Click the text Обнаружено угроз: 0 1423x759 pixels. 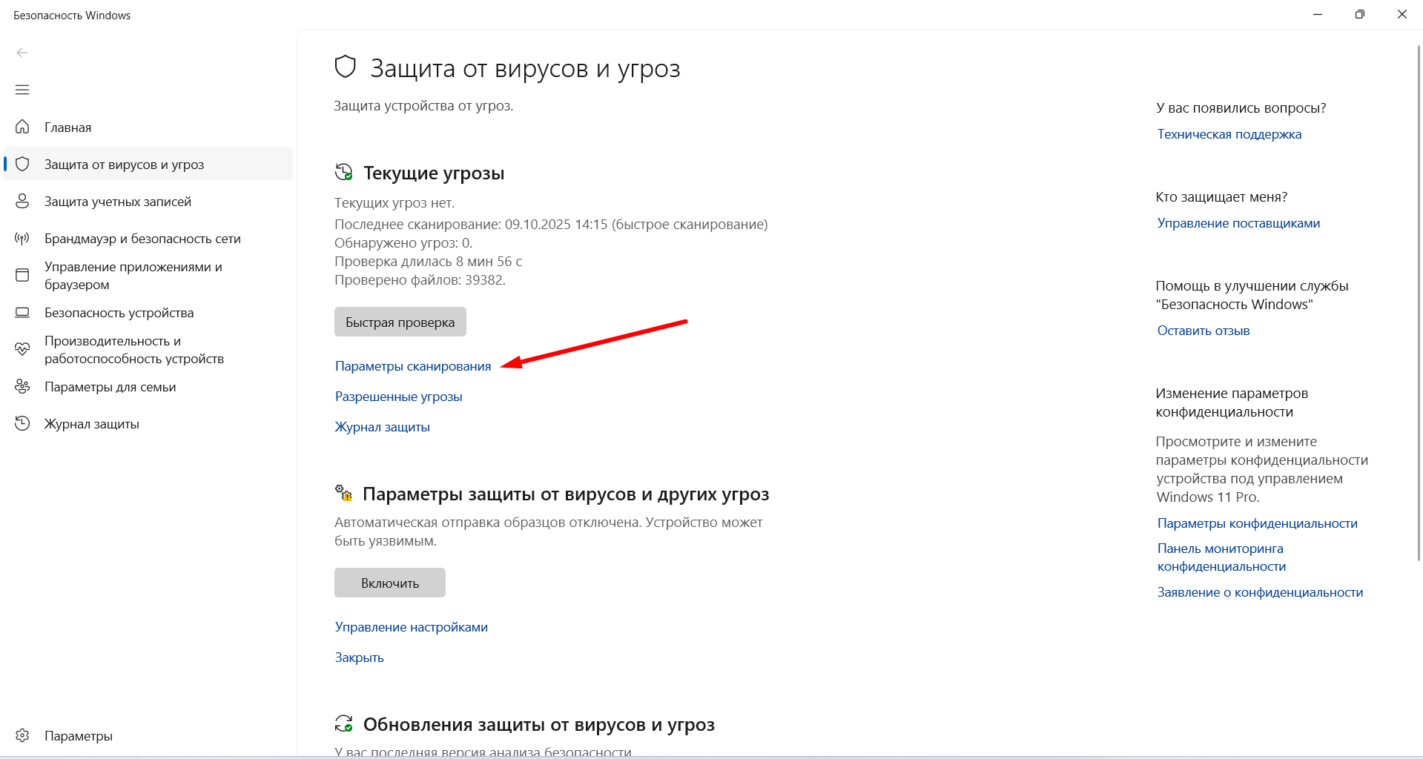[403, 242]
